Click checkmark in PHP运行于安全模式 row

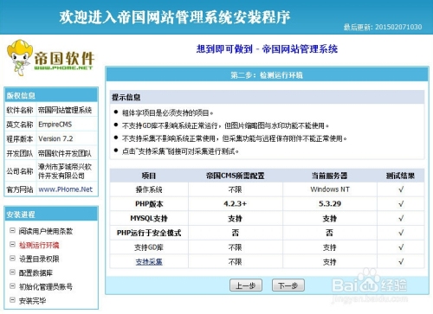click(401, 233)
